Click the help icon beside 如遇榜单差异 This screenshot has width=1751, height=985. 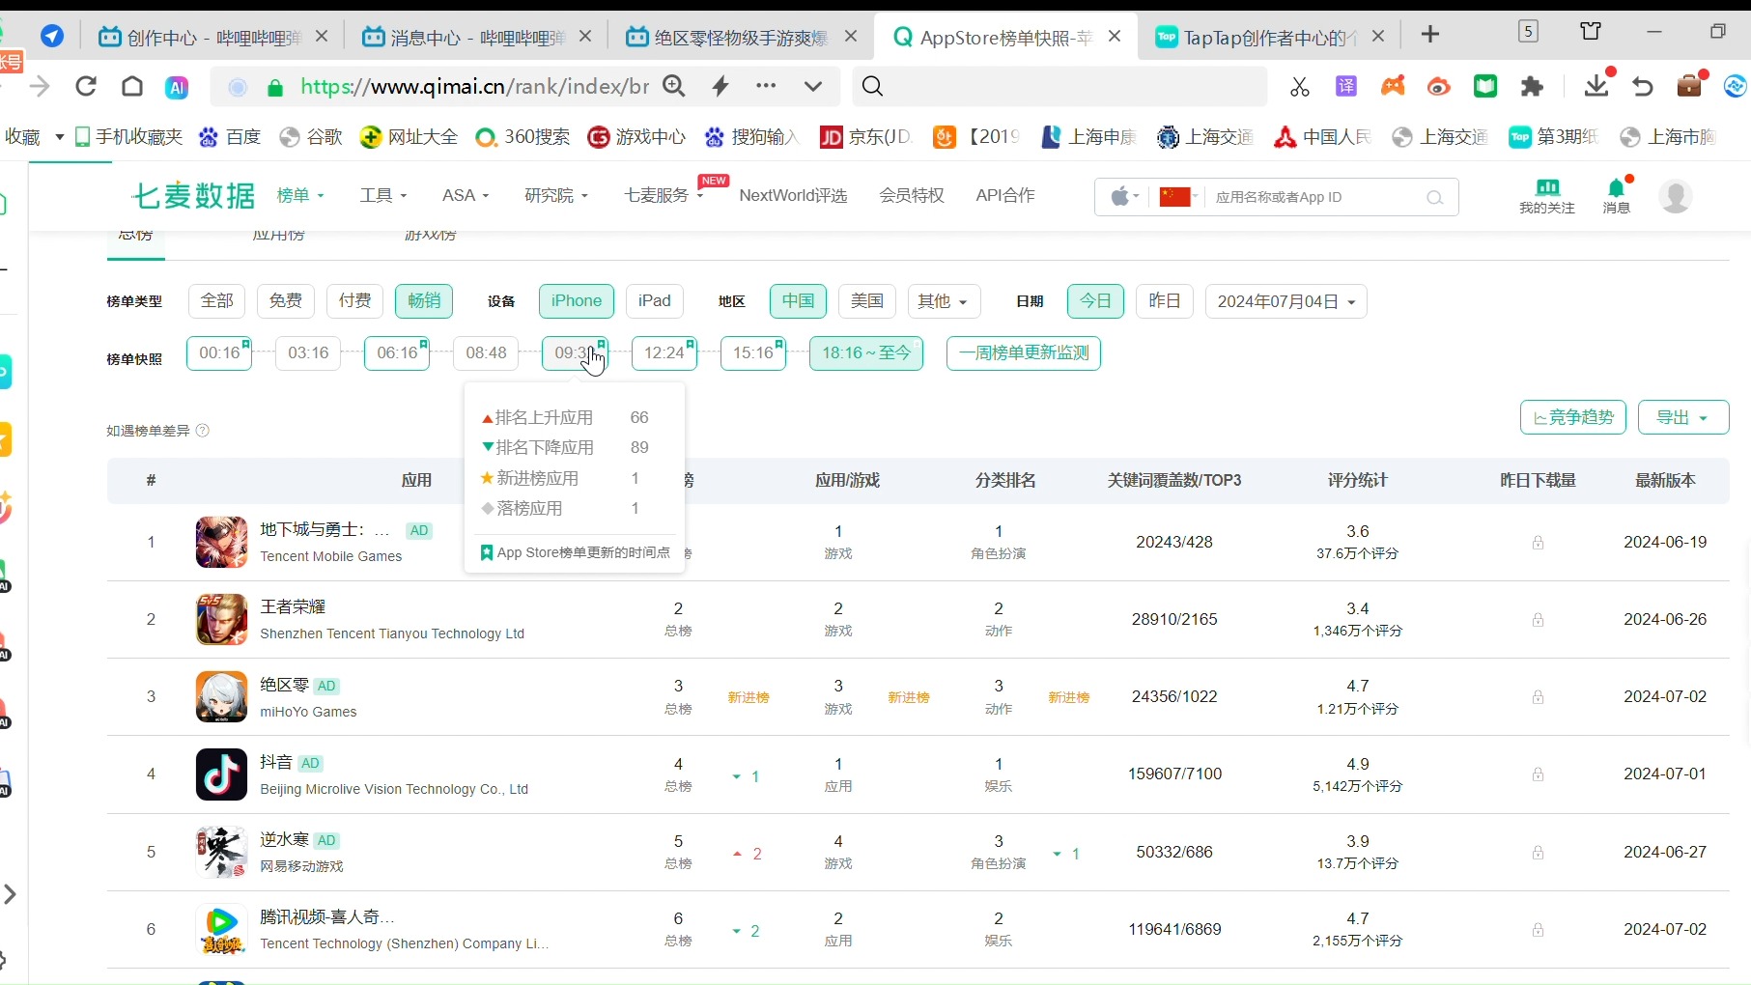point(203,431)
